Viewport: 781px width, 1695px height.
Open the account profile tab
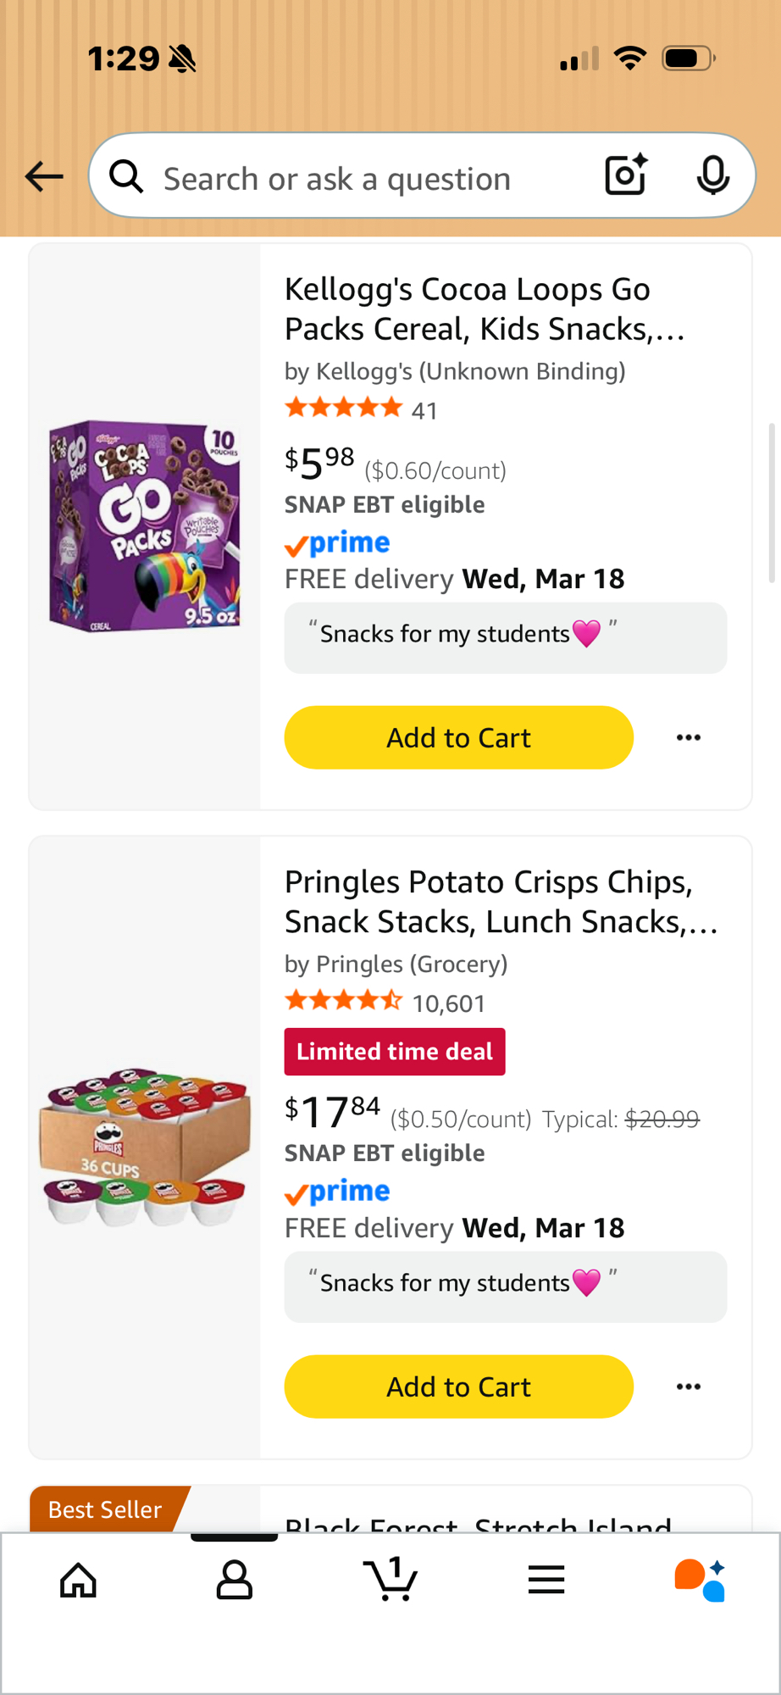(235, 1580)
